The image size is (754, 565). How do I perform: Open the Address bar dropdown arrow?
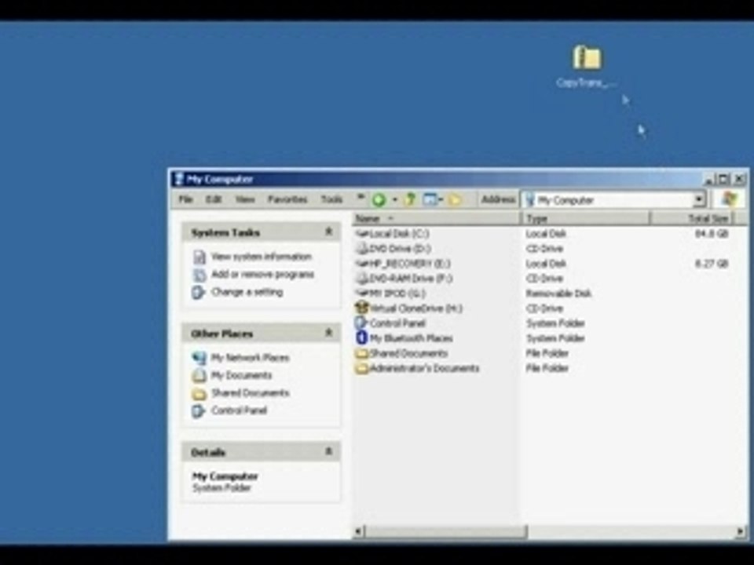tap(699, 199)
